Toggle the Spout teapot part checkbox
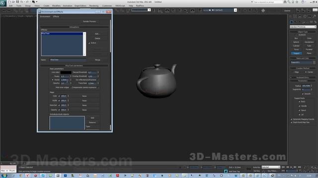The width and height of the screenshot is (318, 178). (299, 110)
